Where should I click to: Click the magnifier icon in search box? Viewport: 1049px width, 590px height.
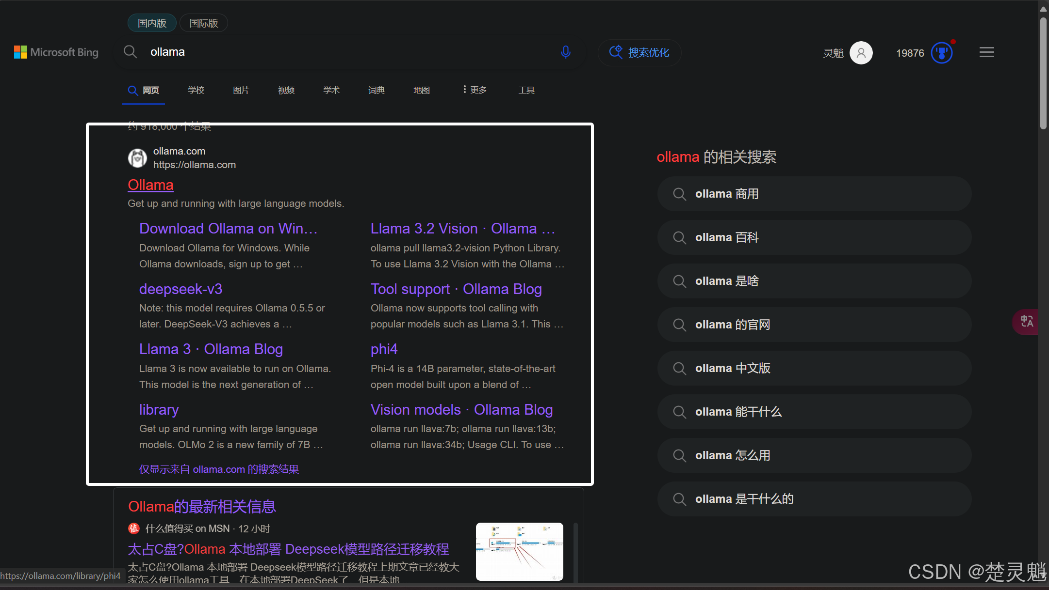point(130,52)
